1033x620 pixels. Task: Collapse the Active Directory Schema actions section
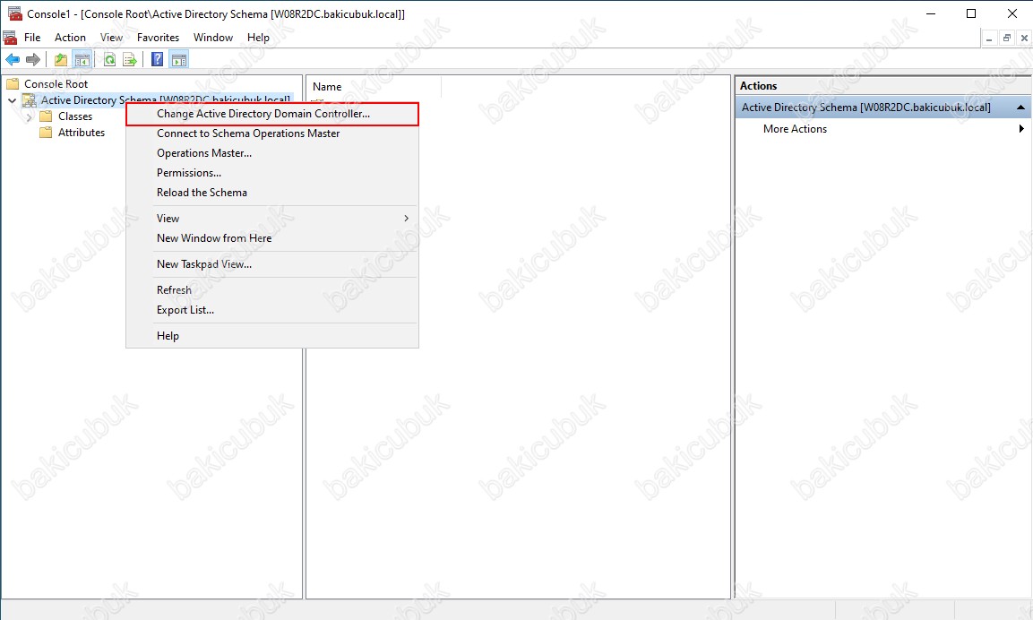click(x=1020, y=107)
